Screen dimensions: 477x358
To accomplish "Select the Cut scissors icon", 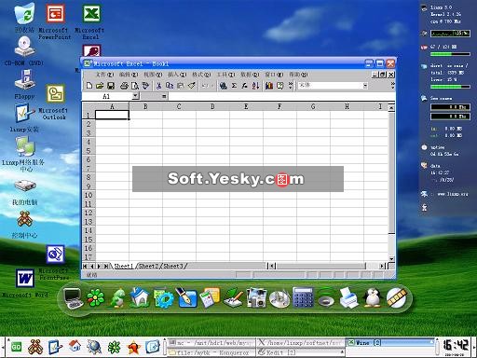I will point(159,86).
